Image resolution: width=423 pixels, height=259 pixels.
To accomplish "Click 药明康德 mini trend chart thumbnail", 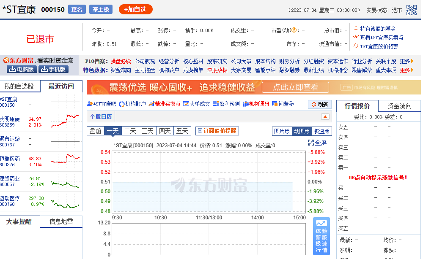I will point(65,121).
